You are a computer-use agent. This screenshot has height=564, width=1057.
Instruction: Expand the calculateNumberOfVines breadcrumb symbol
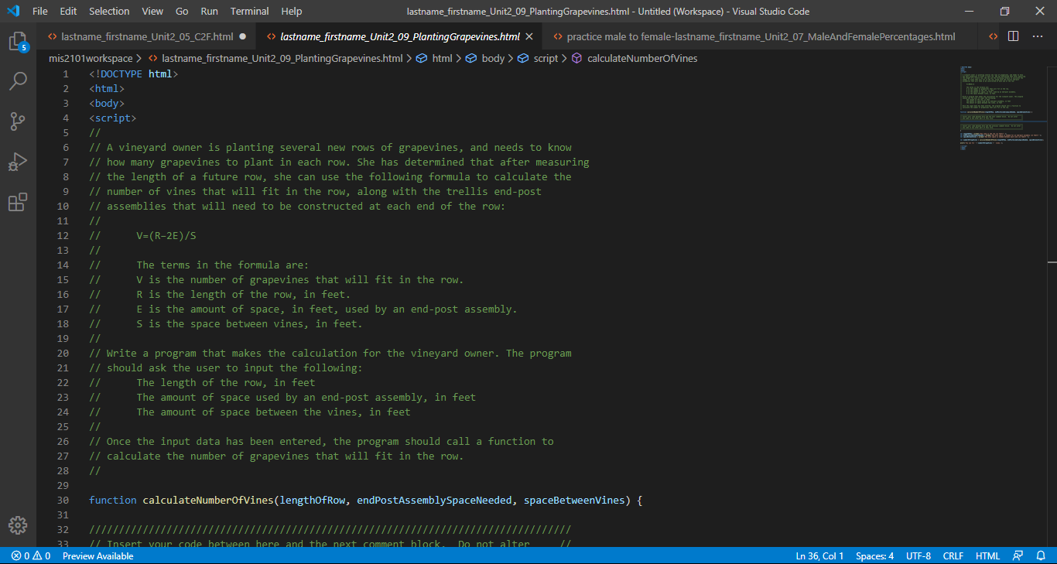click(643, 58)
